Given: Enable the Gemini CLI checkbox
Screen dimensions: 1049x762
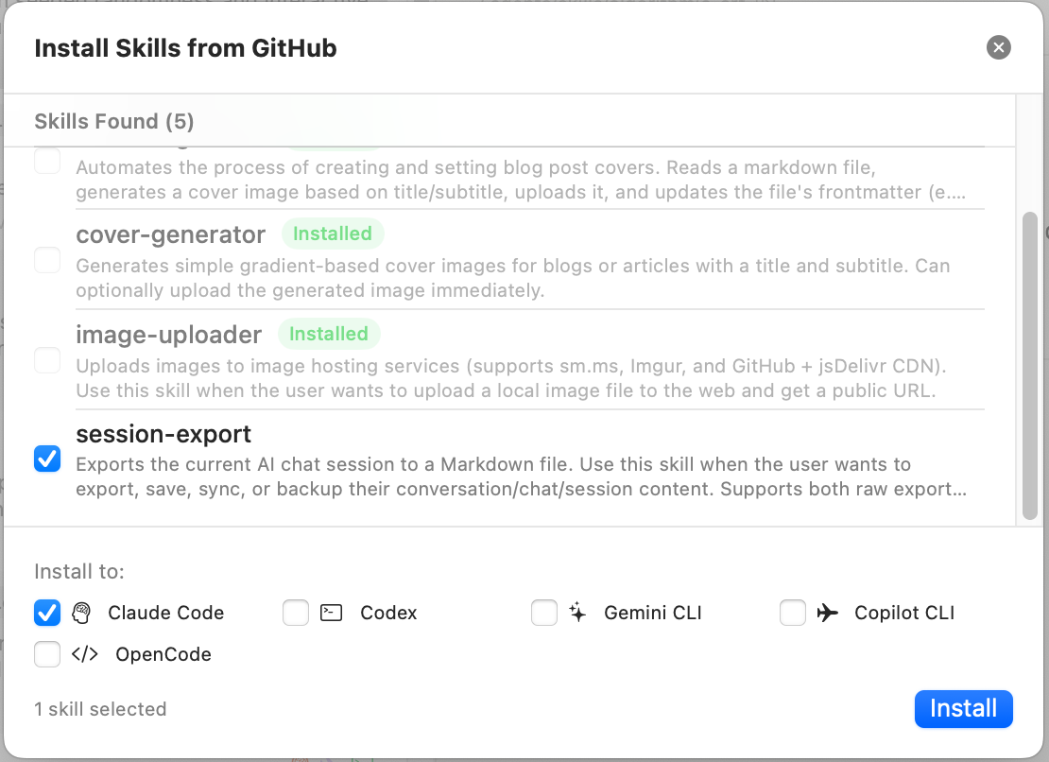Looking at the screenshot, I should pyautogui.click(x=544, y=613).
